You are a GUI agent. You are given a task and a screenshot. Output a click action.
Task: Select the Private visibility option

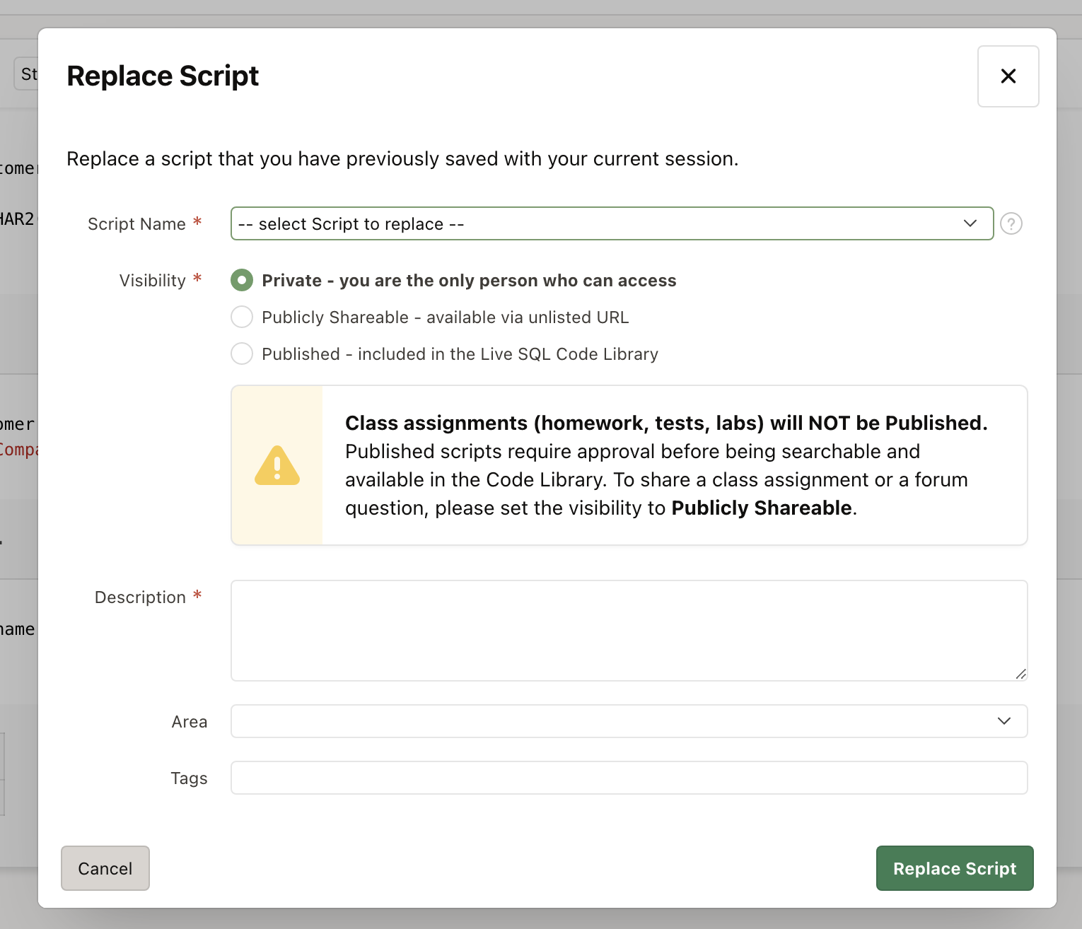[x=242, y=281]
